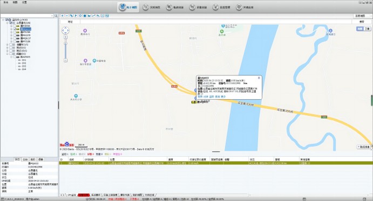Viewport: 373px width, 201px height.
Task: Toggle the root monitoring center checkbox
Action: click(6, 20)
